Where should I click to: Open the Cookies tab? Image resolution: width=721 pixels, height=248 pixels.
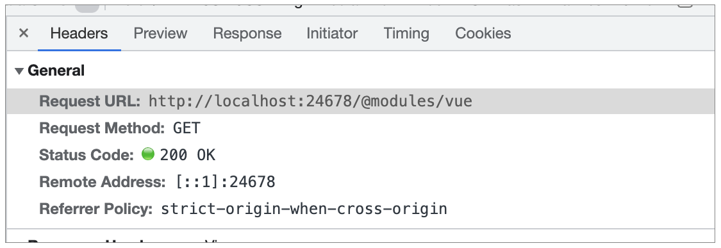point(483,33)
